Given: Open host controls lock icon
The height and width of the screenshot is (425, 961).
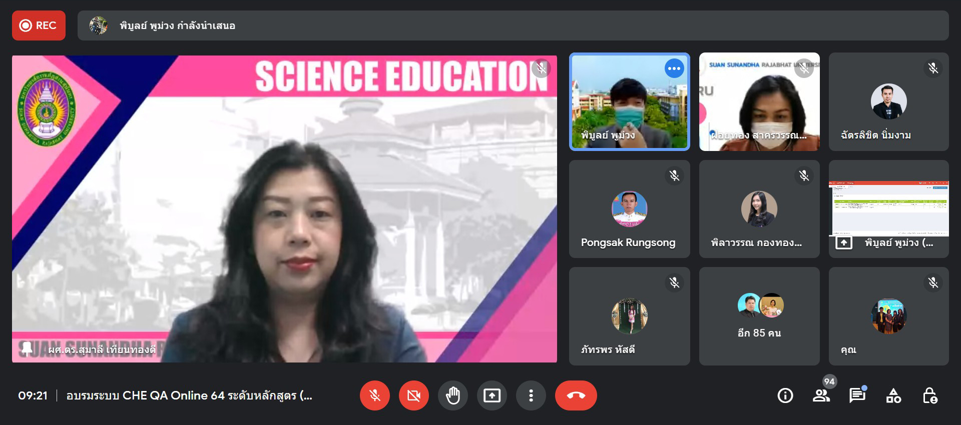Looking at the screenshot, I should (929, 395).
